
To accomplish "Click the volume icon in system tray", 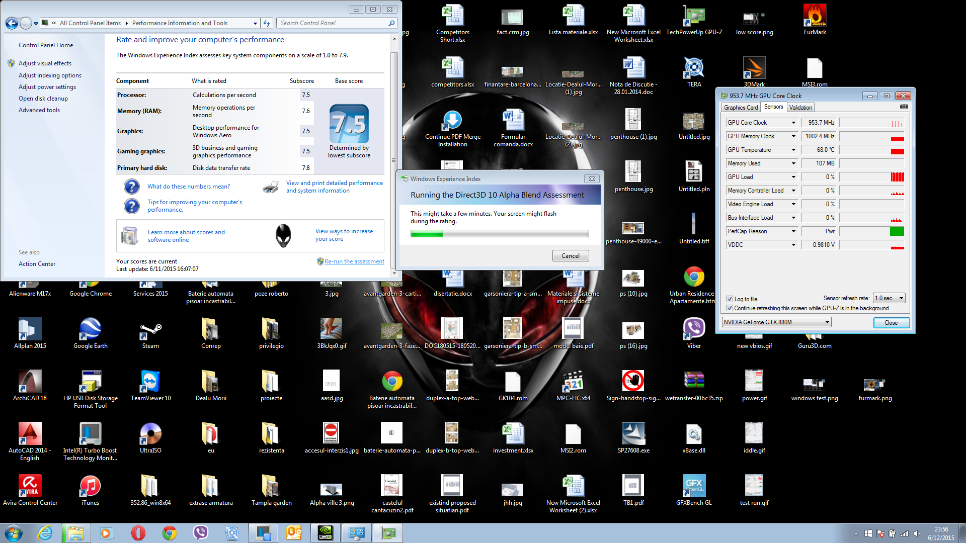I will 917,534.
